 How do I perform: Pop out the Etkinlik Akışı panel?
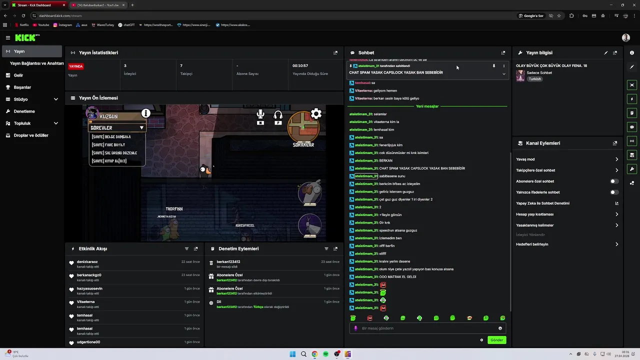pos(196,248)
